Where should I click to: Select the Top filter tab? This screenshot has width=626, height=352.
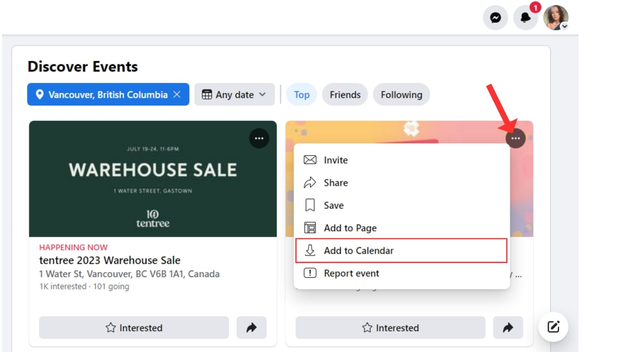tap(302, 95)
